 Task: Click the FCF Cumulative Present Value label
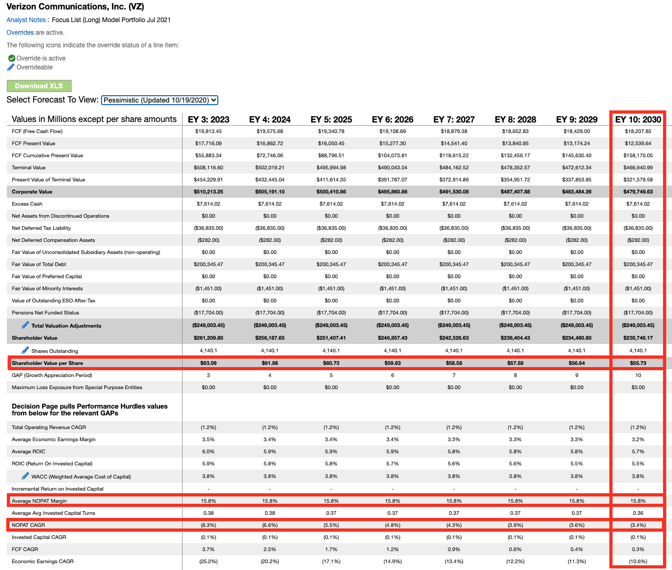click(x=47, y=156)
